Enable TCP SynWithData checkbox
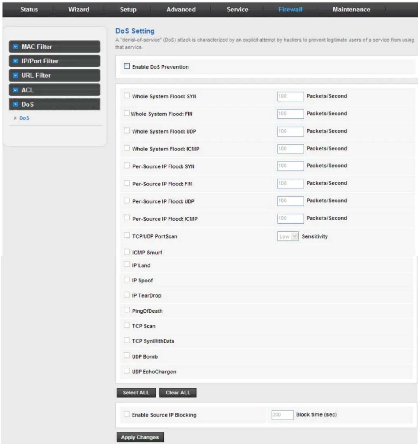Image resolution: width=418 pixels, height=444 pixels. (x=127, y=340)
